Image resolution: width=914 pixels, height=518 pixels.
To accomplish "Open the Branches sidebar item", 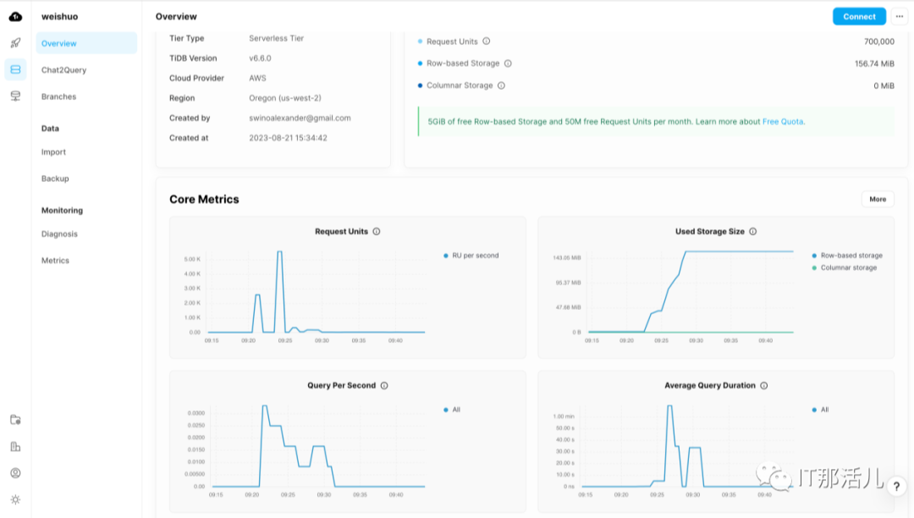I will 58,96.
